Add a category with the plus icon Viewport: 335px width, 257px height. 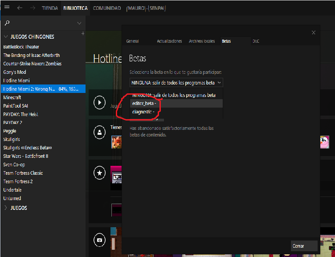coord(83,33)
